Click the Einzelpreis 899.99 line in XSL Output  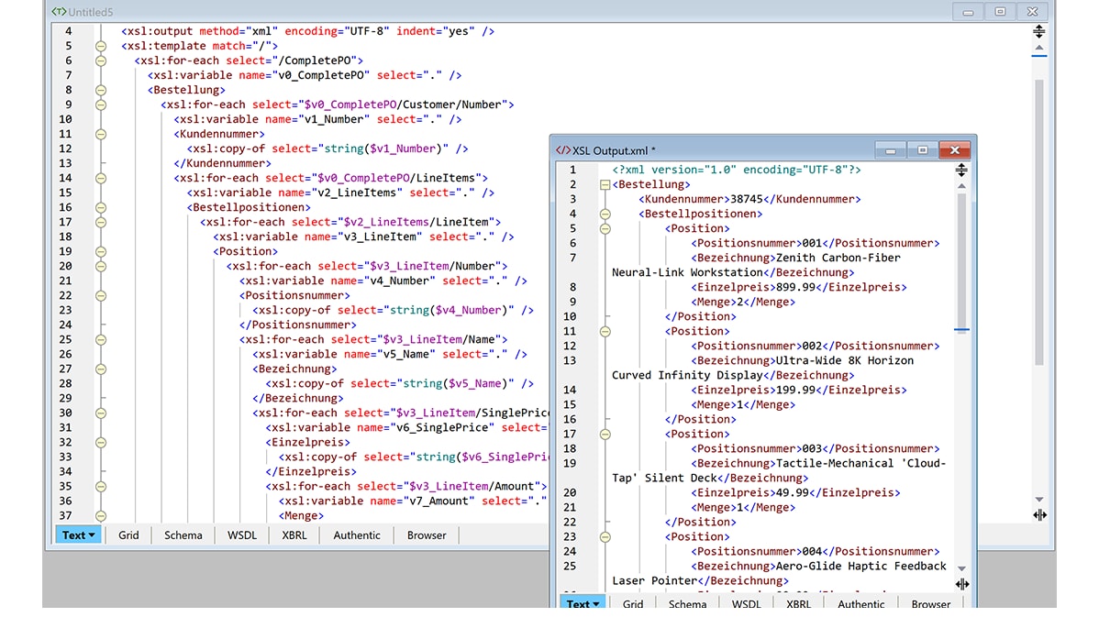(x=799, y=287)
